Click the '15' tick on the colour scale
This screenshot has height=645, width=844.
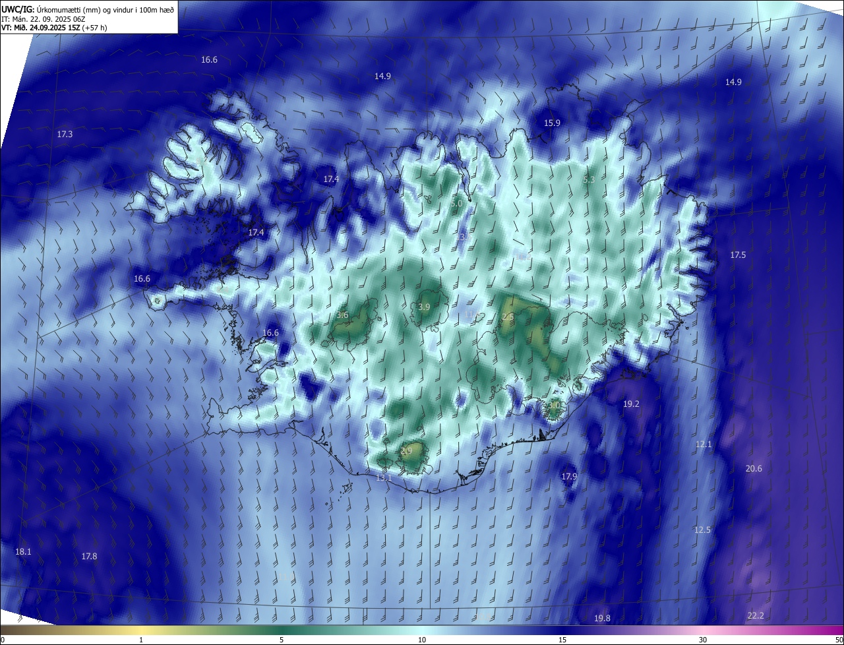562,640
